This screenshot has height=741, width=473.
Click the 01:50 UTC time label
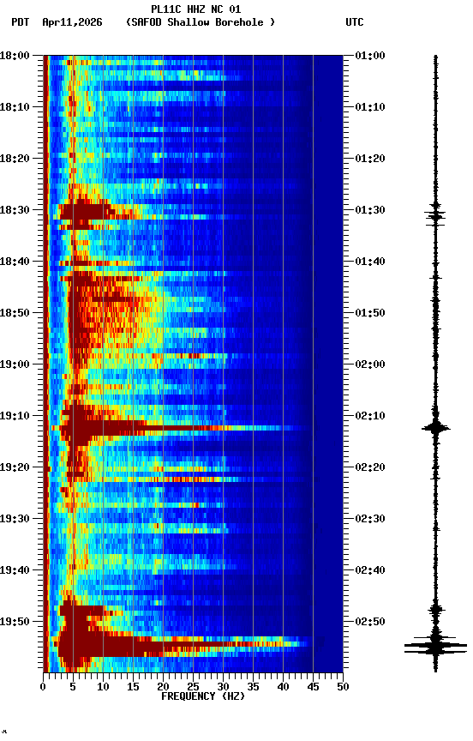370,313
